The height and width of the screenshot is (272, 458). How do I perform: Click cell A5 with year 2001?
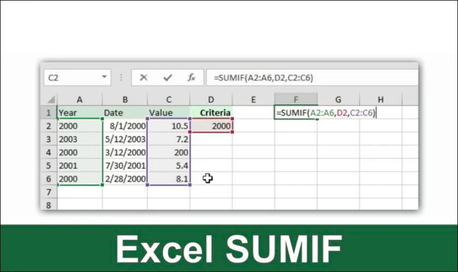tap(80, 165)
